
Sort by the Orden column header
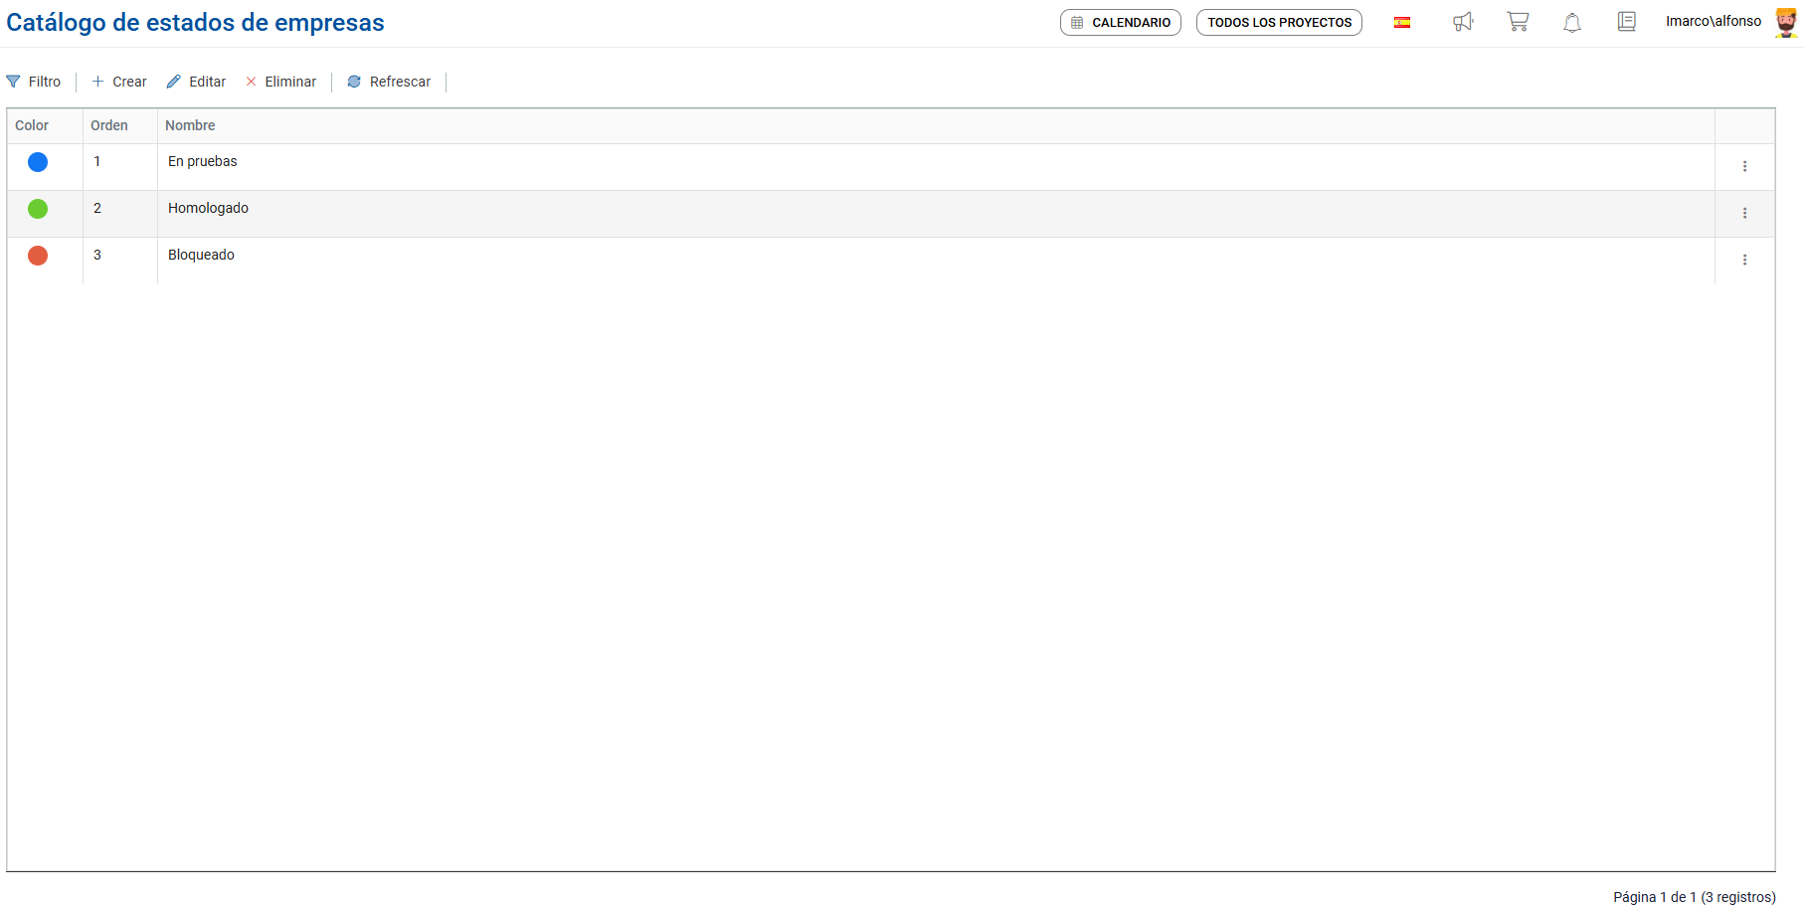point(109,125)
